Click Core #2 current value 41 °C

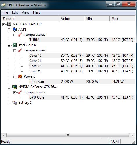point(72,66)
